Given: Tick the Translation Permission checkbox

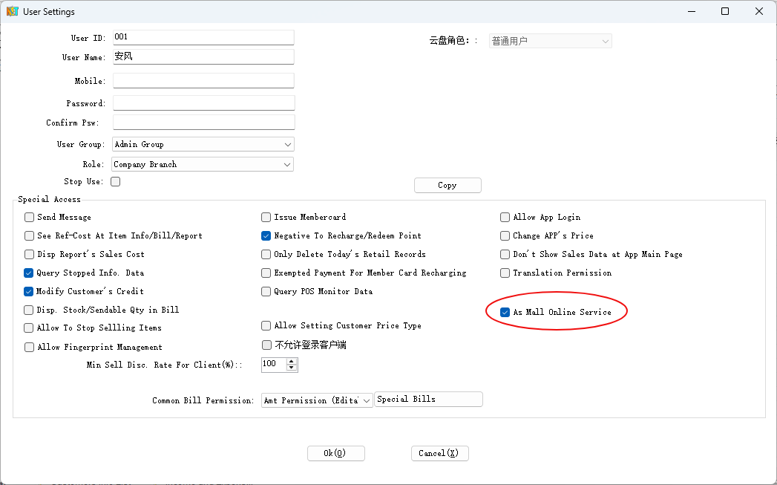Looking at the screenshot, I should pyautogui.click(x=505, y=273).
